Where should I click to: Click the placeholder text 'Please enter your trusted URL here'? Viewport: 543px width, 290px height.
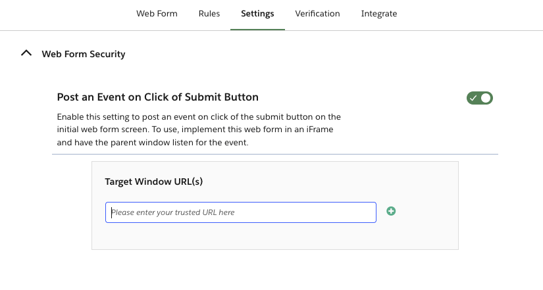coord(173,212)
